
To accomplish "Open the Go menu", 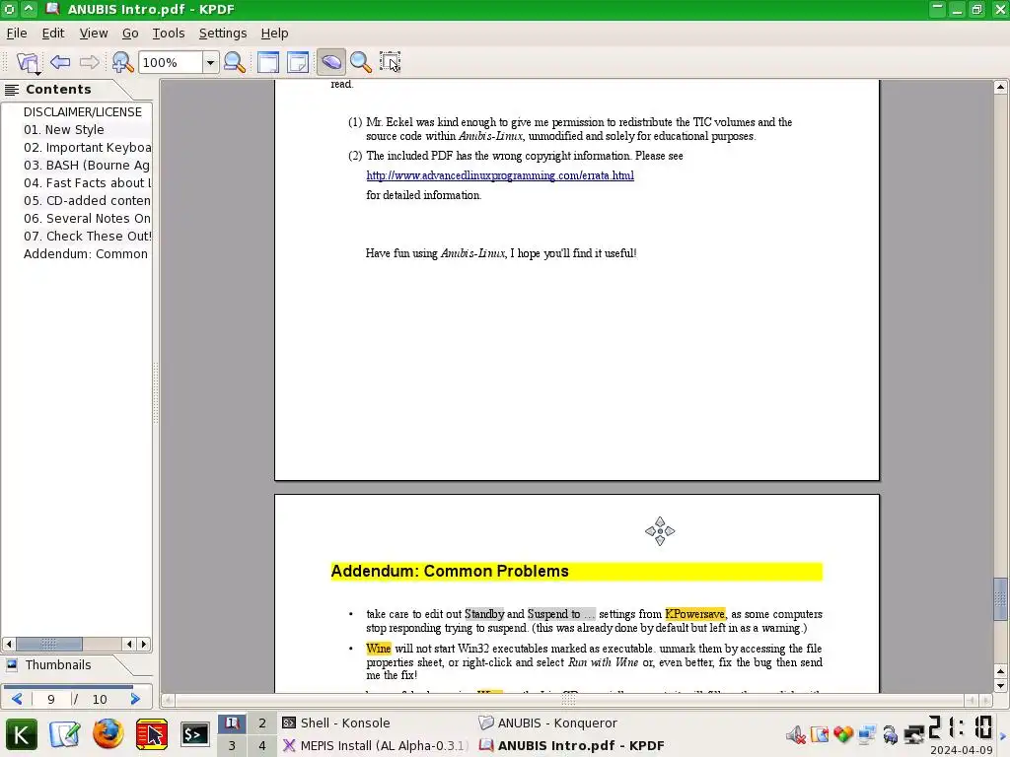I will pos(130,33).
